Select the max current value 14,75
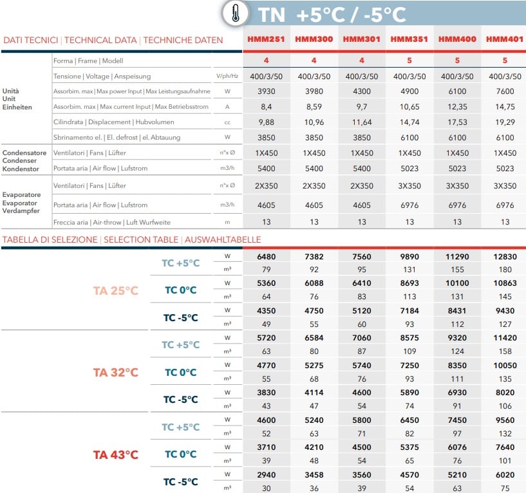526x493 pixels. 505,107
